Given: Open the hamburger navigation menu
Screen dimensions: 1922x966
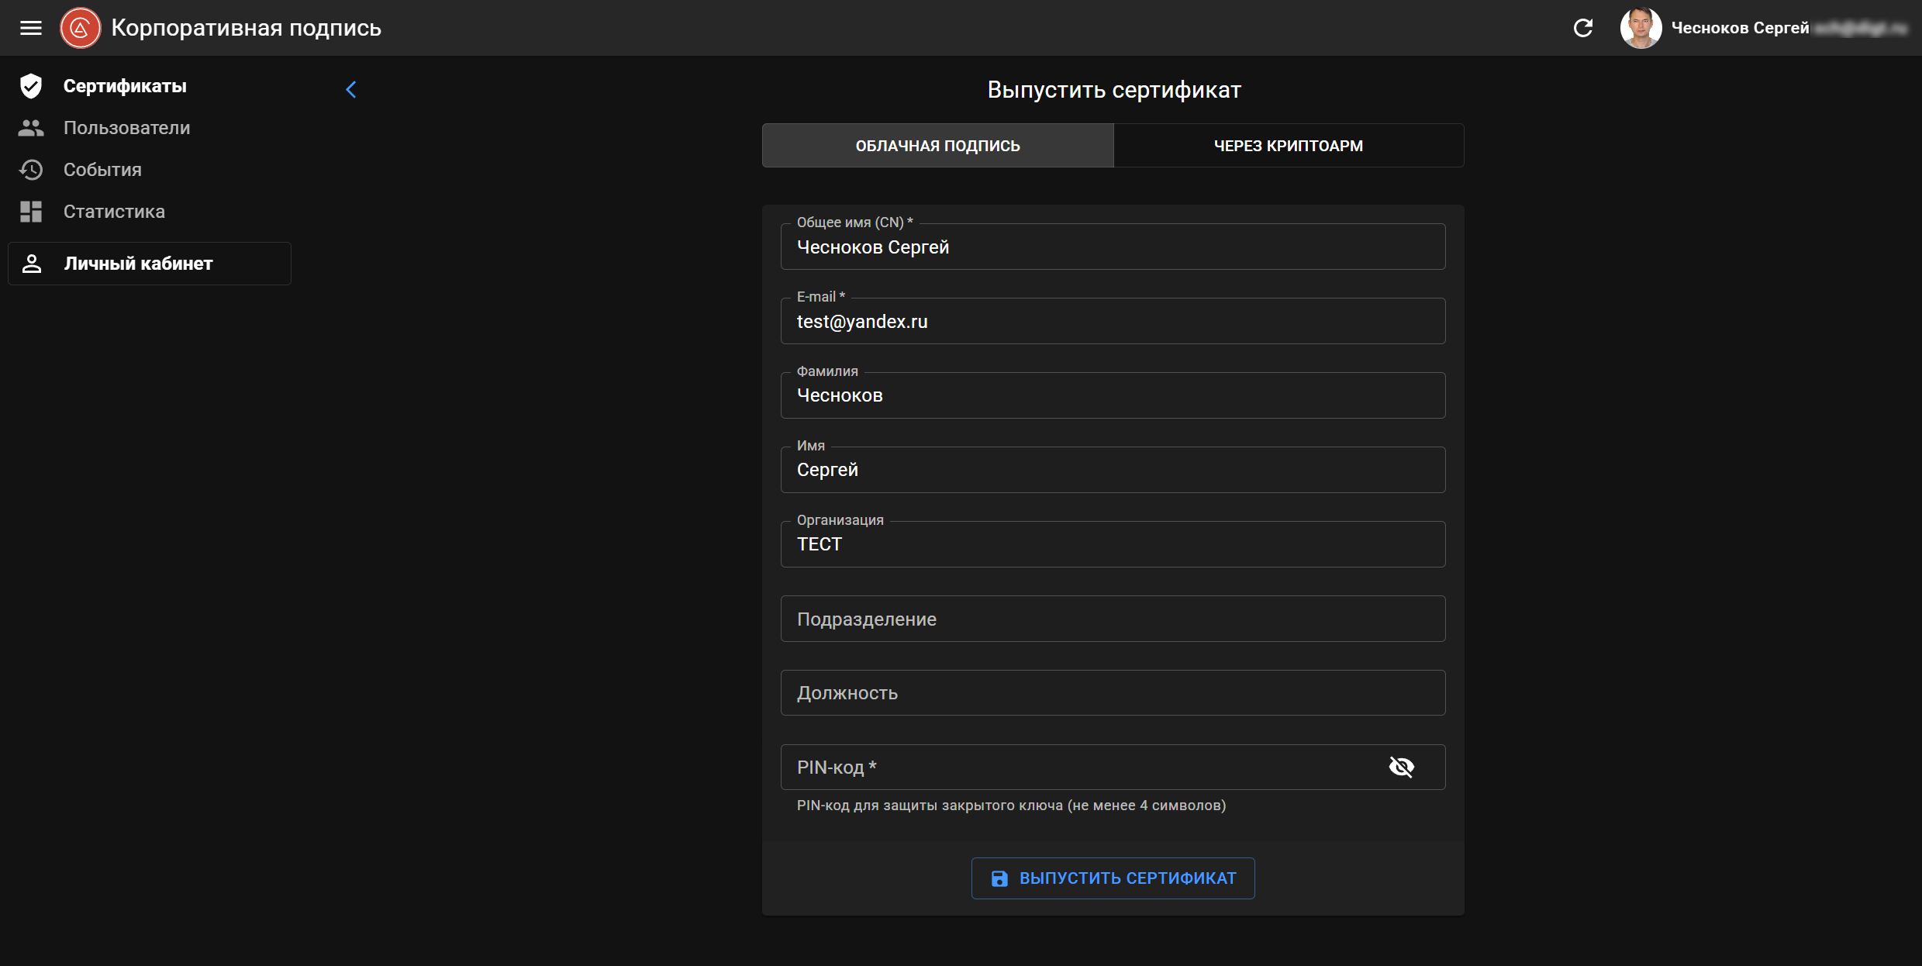Looking at the screenshot, I should 31,28.
